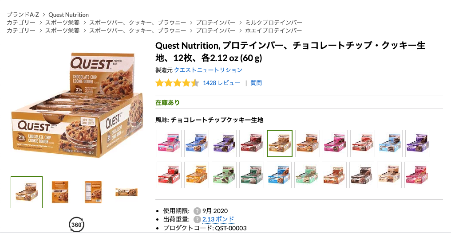451x233 pixels.
Task: Click the 質問 questions link
Action: [x=256, y=83]
